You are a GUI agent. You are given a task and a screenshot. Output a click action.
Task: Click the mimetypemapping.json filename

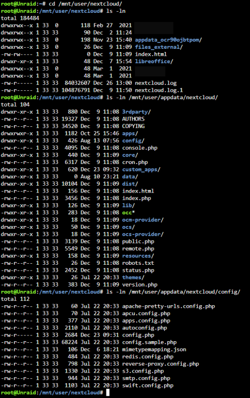tap(154, 349)
